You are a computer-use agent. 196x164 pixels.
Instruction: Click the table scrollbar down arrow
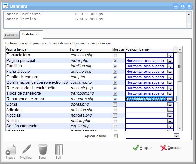[180, 129]
